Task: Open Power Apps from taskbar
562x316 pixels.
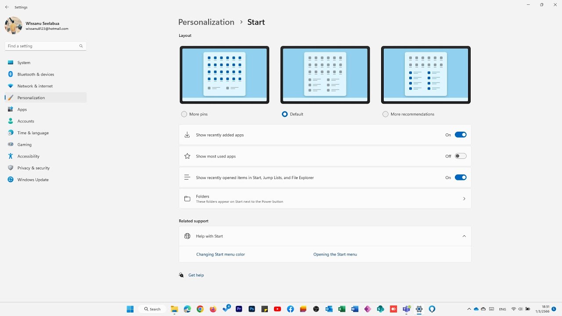Action: point(367,309)
